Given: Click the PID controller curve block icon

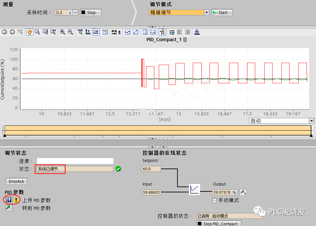Looking at the screenshot, I should click(194, 189).
